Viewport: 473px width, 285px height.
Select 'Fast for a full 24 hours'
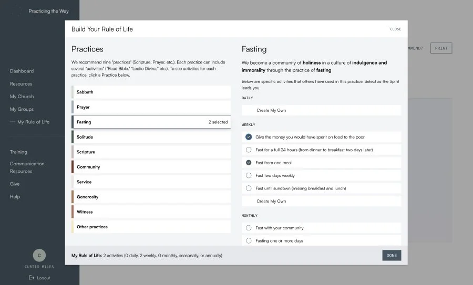(x=249, y=150)
